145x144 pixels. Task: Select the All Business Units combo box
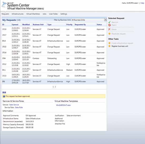pos(89,20)
